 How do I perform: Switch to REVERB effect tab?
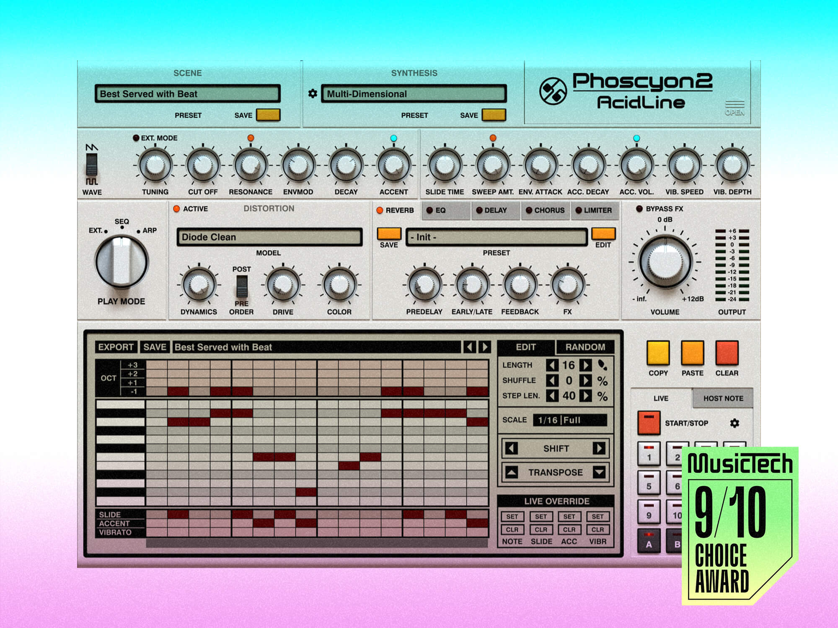(x=396, y=210)
